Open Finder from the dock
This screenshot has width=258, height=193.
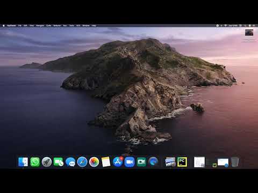coord(23,162)
